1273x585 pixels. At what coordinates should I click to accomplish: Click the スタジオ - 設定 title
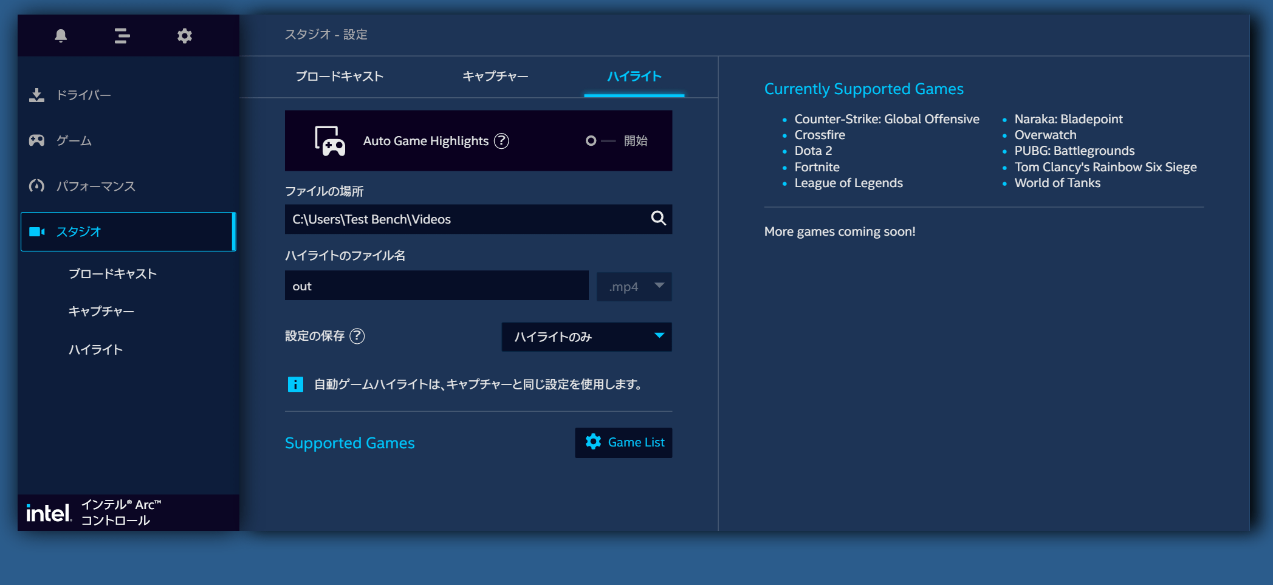tap(326, 35)
